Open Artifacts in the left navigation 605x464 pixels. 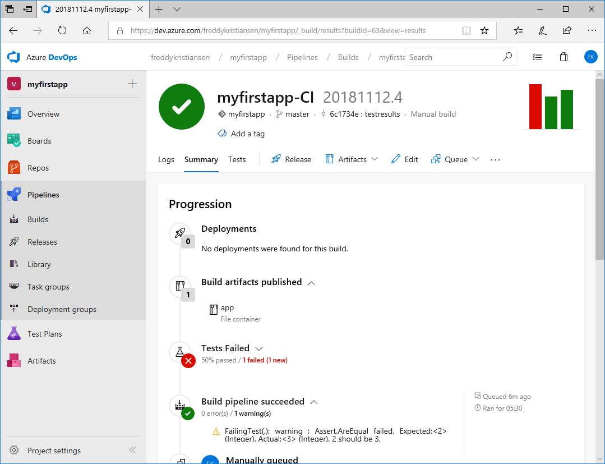[41, 361]
